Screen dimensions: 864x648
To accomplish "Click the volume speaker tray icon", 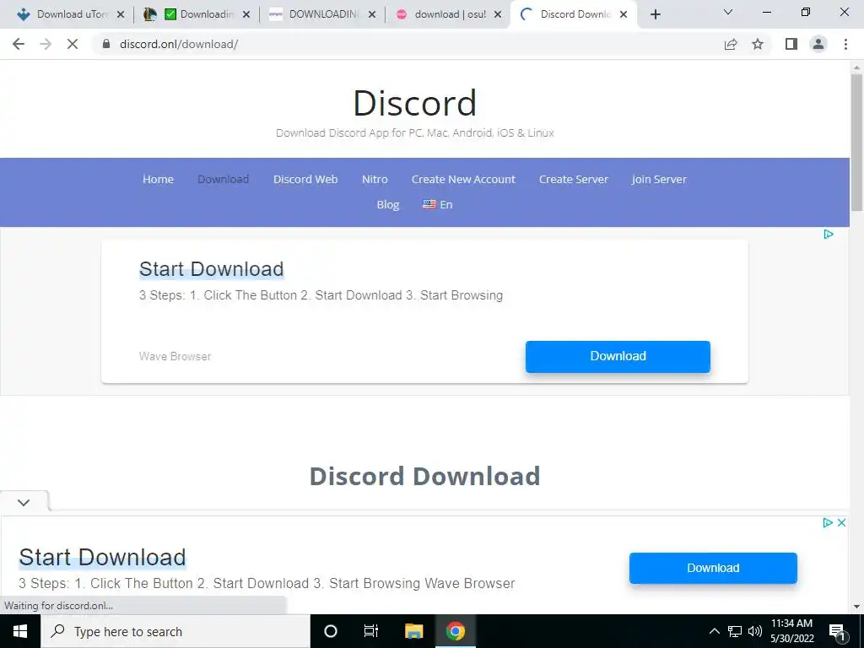I will coord(754,631).
